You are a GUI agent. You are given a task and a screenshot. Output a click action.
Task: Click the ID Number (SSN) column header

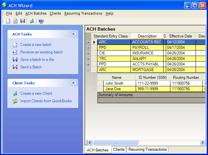tap(153, 77)
